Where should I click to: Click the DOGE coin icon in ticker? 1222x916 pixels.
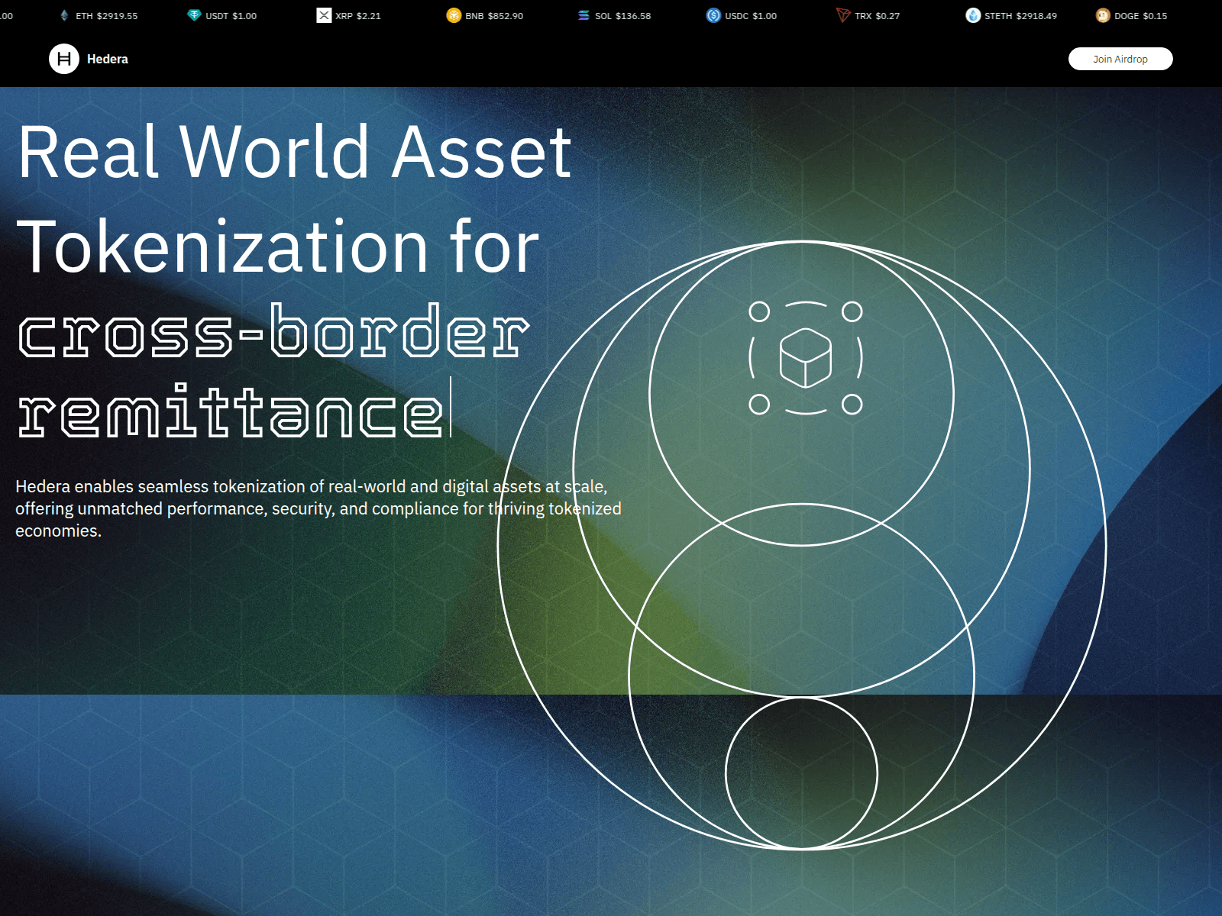[1103, 15]
